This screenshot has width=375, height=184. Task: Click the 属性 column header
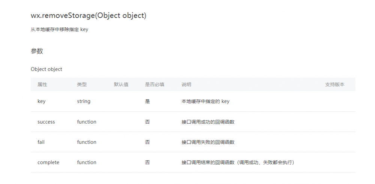point(42,85)
